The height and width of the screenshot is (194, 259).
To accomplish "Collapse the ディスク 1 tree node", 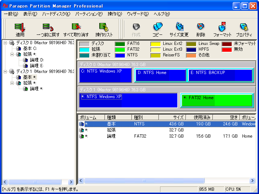I will click(5, 71).
